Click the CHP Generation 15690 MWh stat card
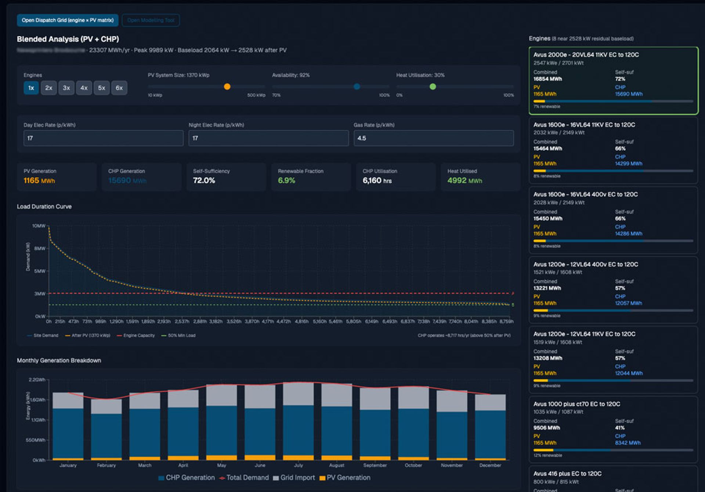The height and width of the screenshot is (492, 705). [x=141, y=177]
